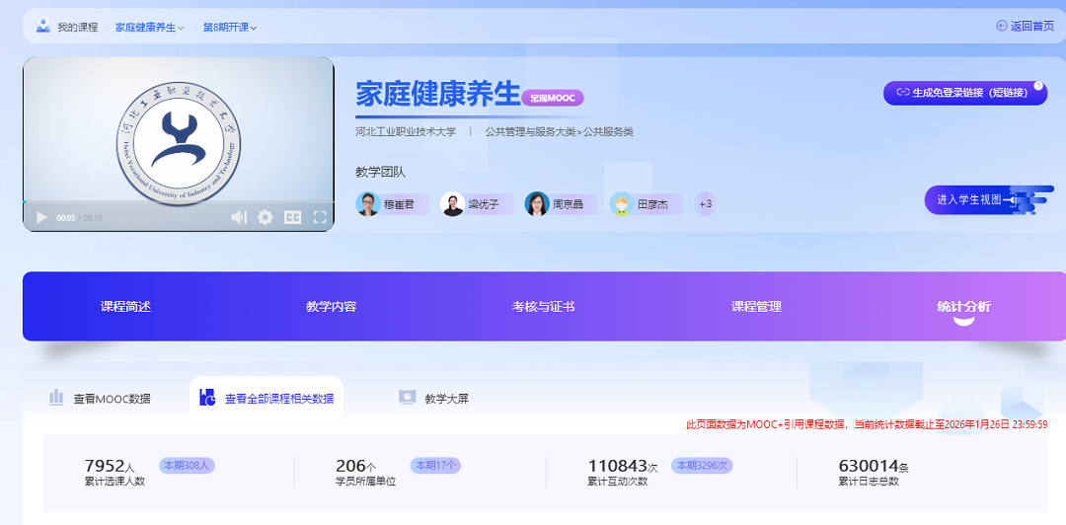This screenshot has height=525, width=1066.
Task: Click 生成免登录链接（短链接） button
Action: [965, 93]
